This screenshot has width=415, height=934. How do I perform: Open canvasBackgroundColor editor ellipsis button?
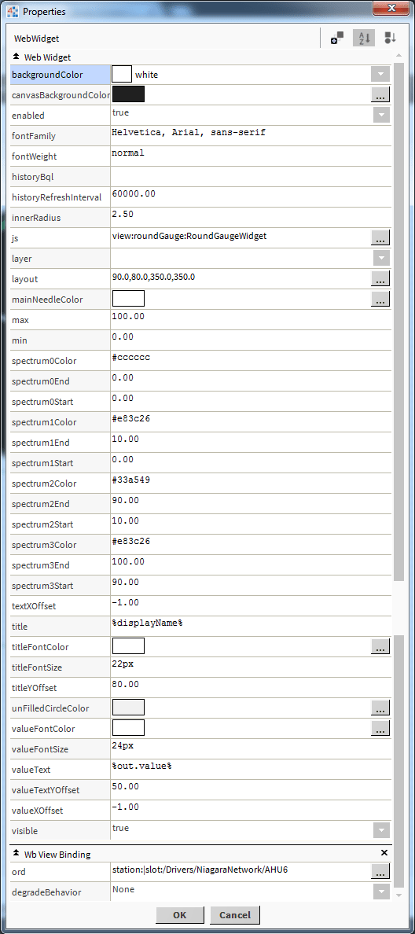coord(380,94)
